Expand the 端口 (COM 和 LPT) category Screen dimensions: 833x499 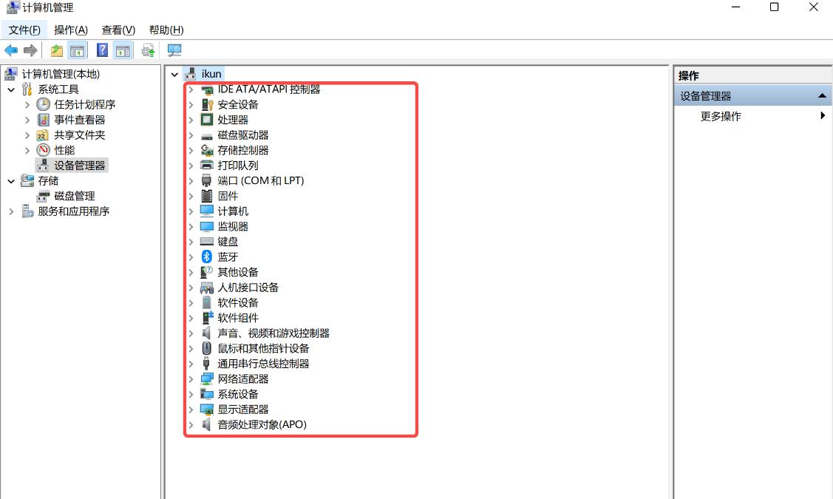coord(191,180)
